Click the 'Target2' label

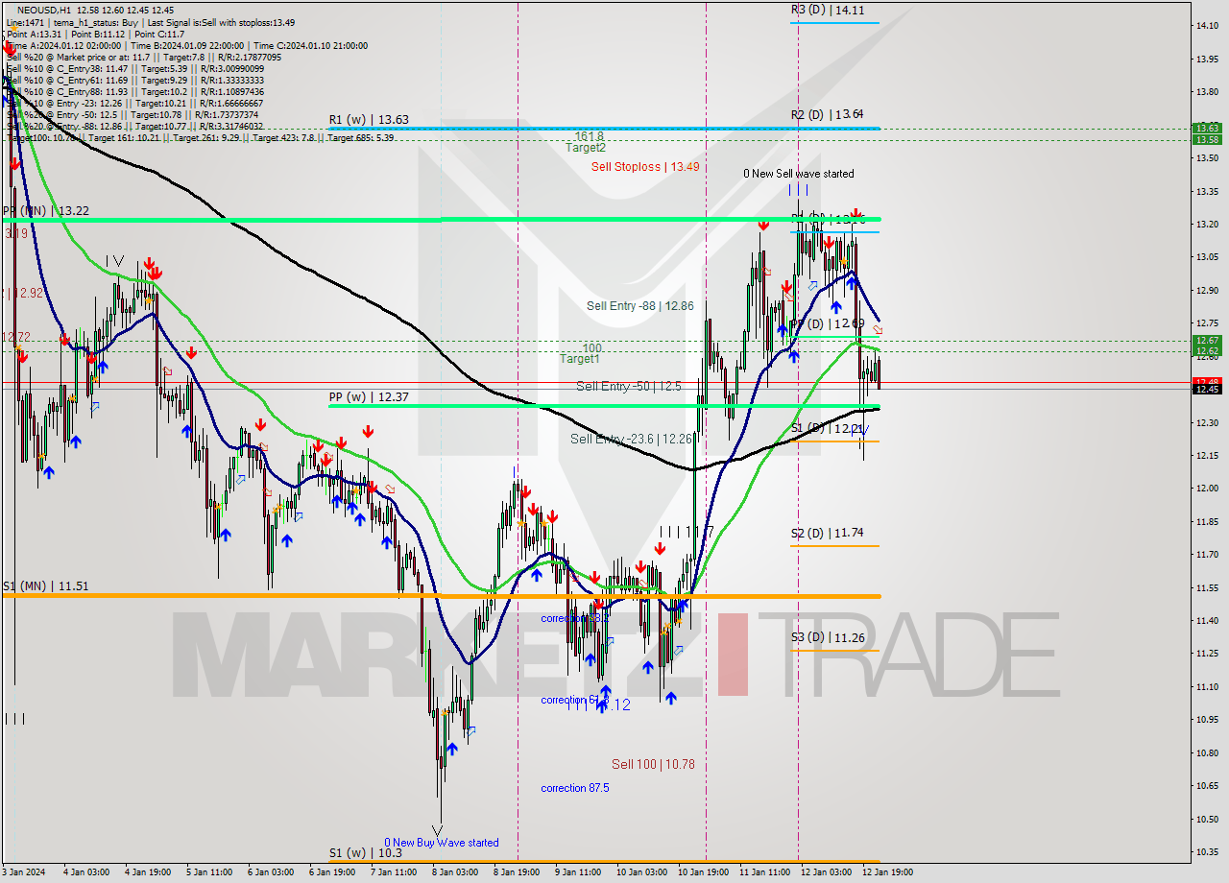point(585,148)
